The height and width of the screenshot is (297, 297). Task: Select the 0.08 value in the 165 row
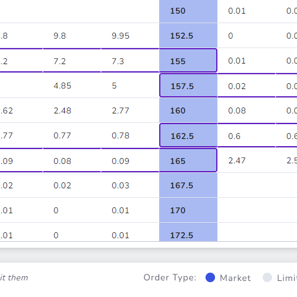(62, 161)
